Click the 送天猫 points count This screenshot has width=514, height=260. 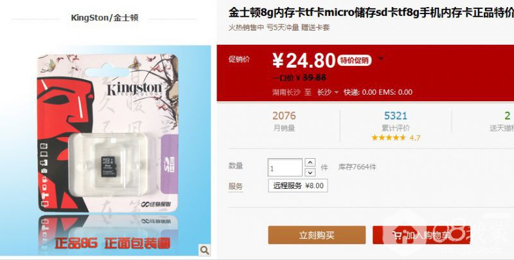tap(507, 116)
